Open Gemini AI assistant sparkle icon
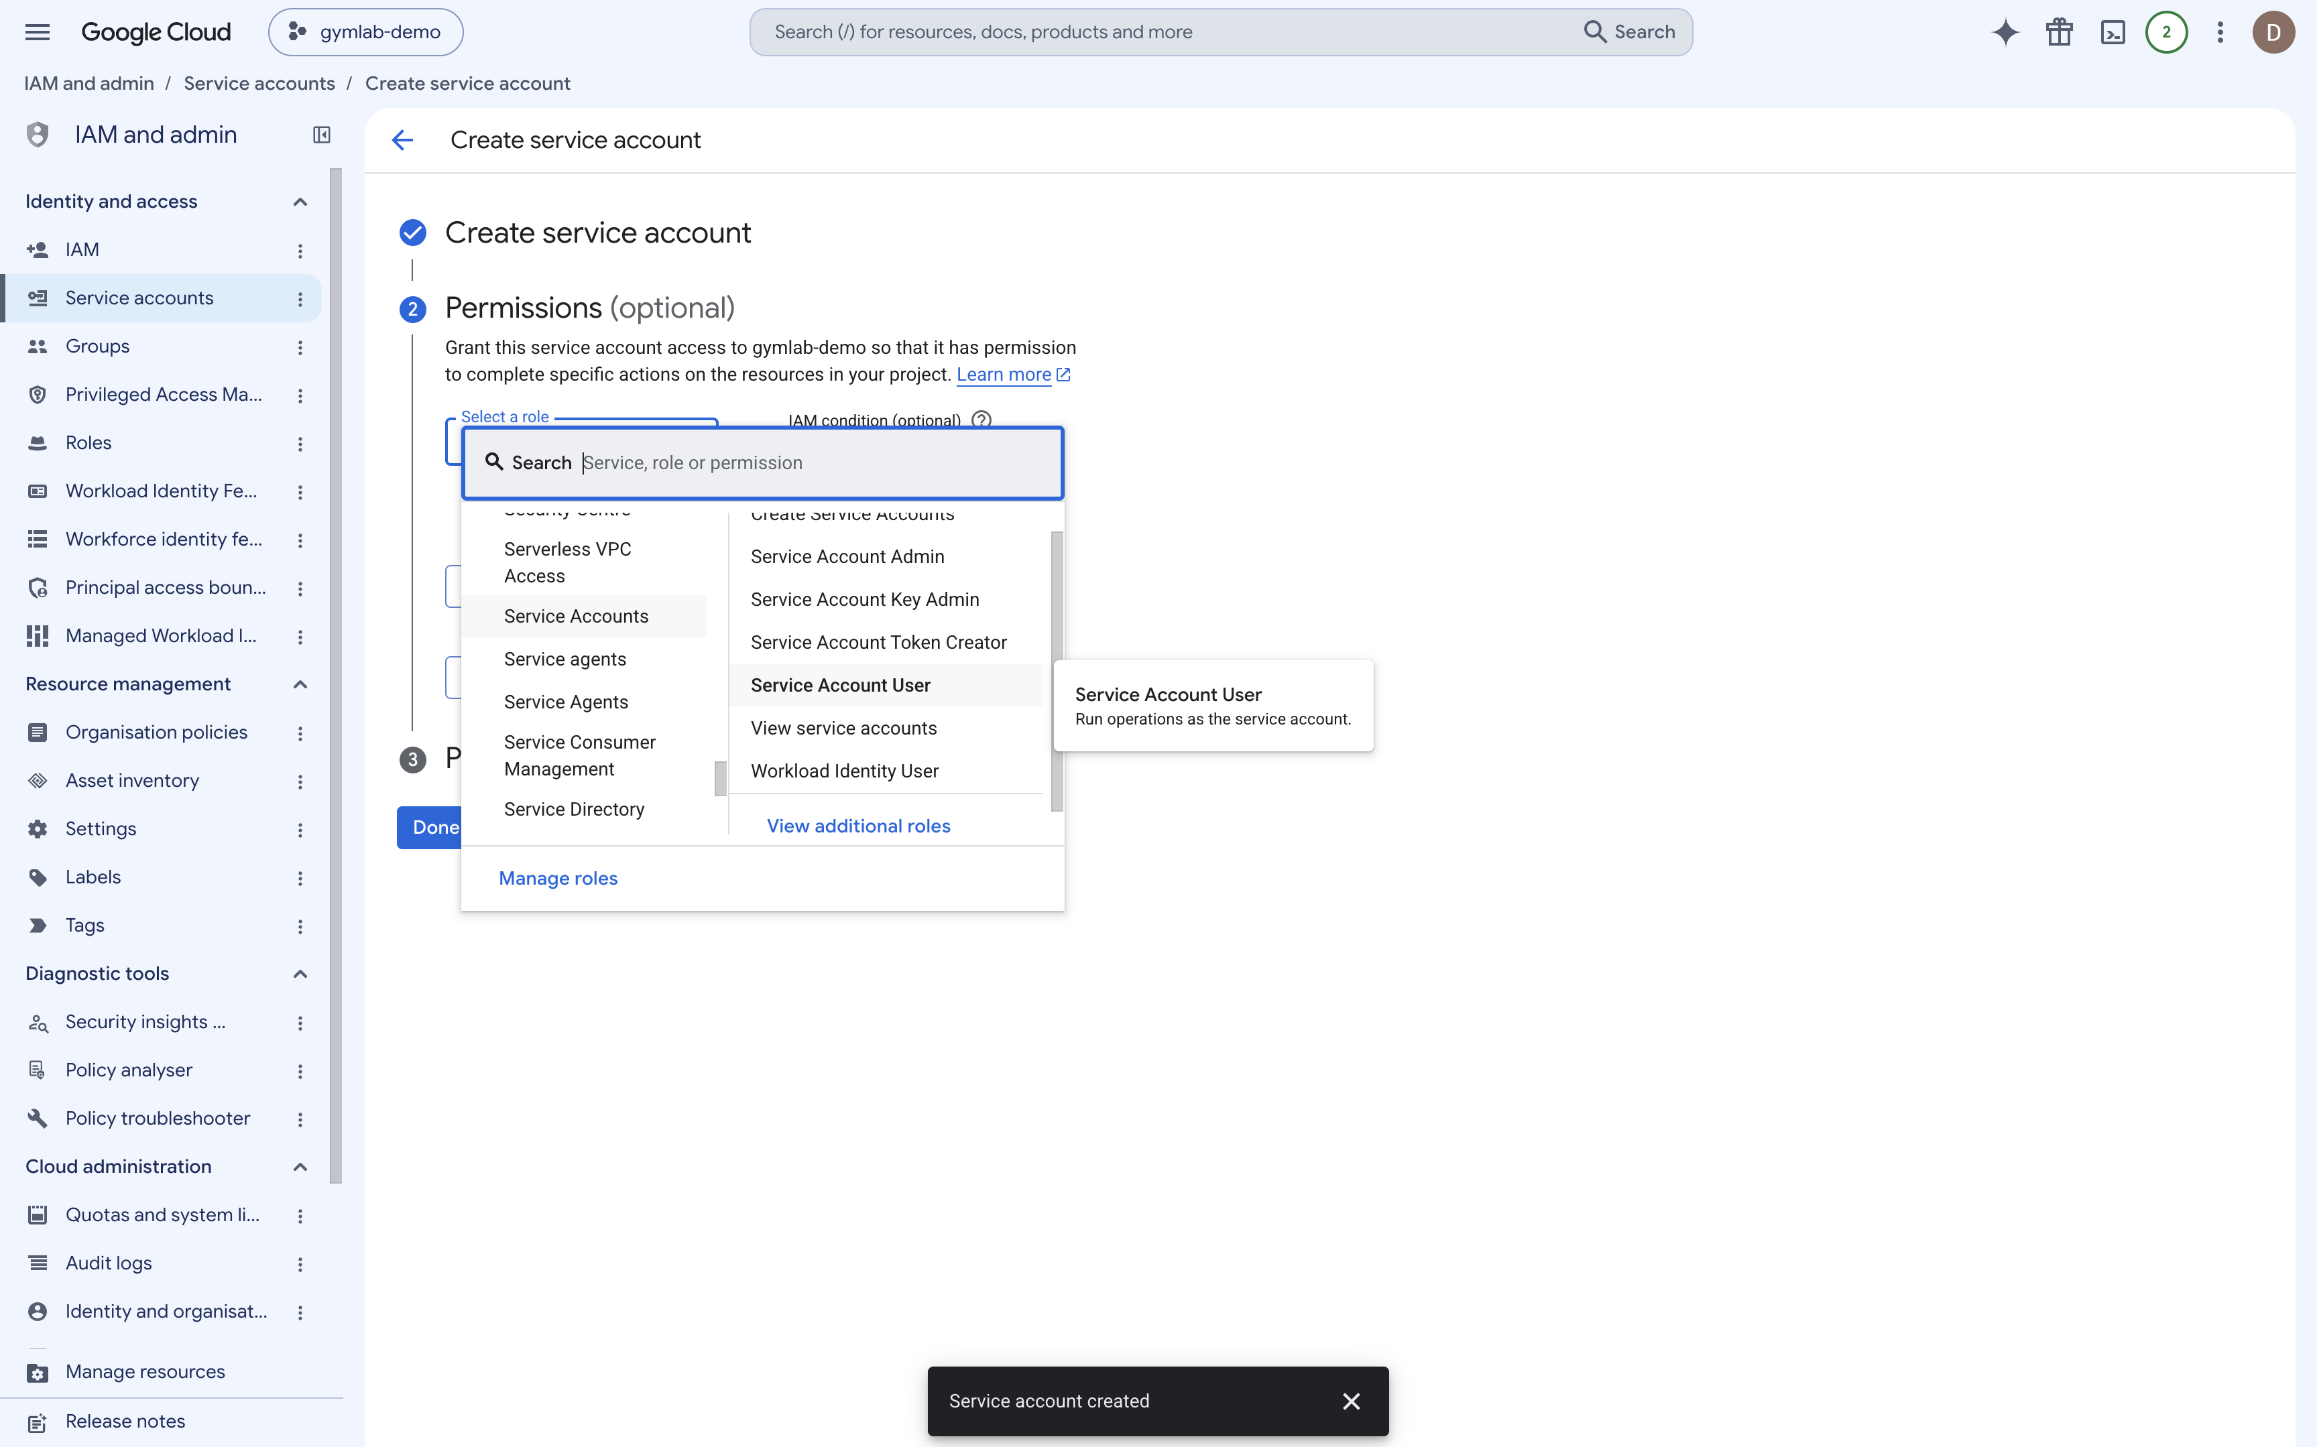2317x1447 pixels. pos(2005,32)
